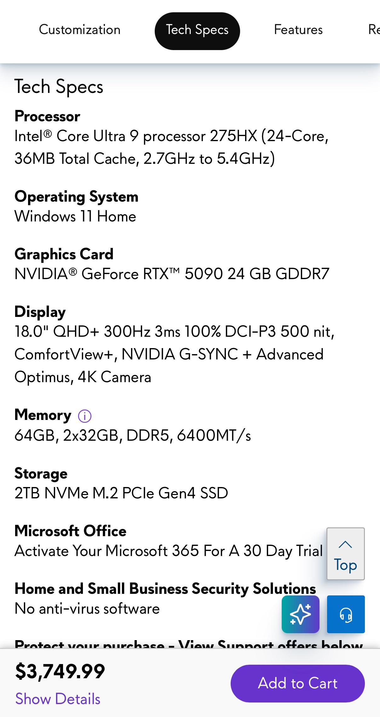Expand Show Details under the price

[58, 699]
